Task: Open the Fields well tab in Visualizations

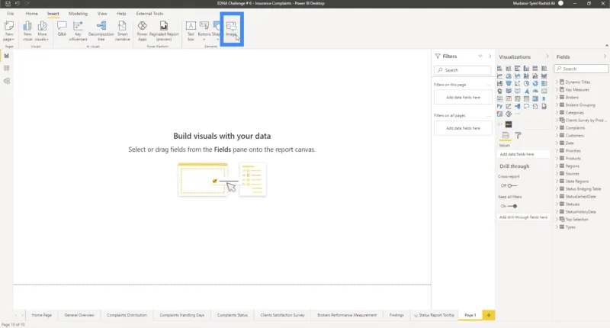Action: [x=505, y=136]
